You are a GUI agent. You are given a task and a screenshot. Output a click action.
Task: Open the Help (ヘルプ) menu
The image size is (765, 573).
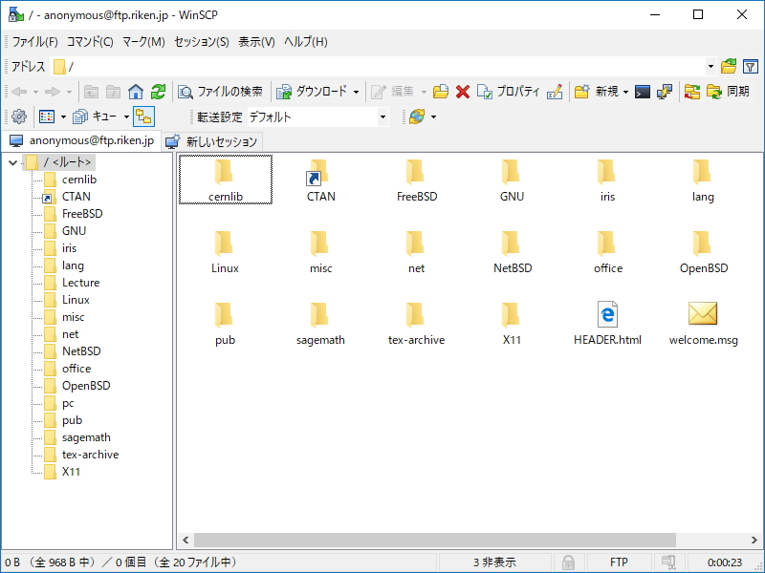point(305,42)
